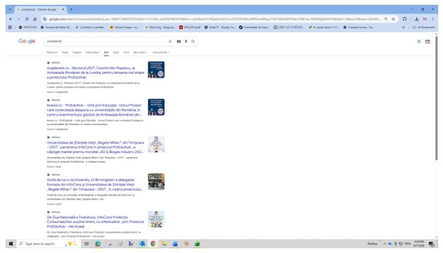Viewport: 443px width, 253px height.
Task: Launch Microsoft Edge from the taskbar
Action: (98, 243)
